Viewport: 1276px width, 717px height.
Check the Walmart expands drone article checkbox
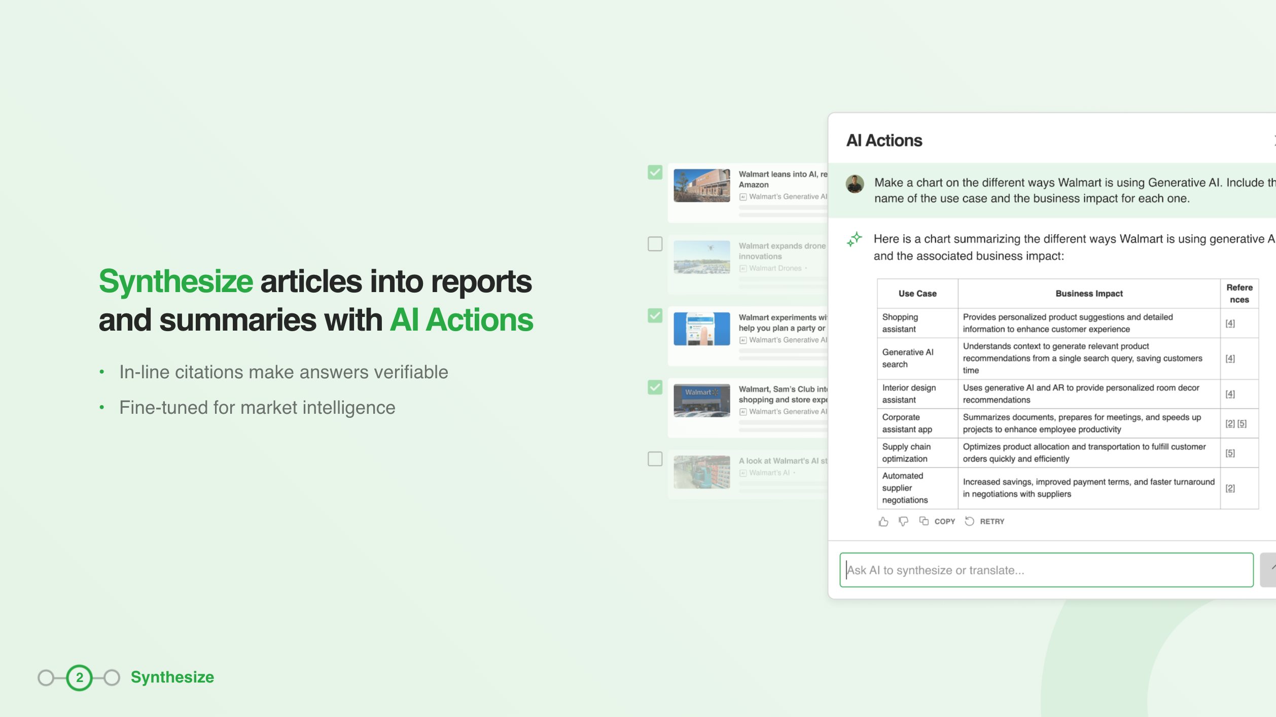click(655, 244)
